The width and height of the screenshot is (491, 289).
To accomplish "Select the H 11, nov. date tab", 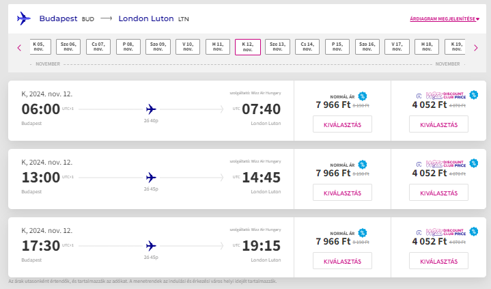I will 218,46.
